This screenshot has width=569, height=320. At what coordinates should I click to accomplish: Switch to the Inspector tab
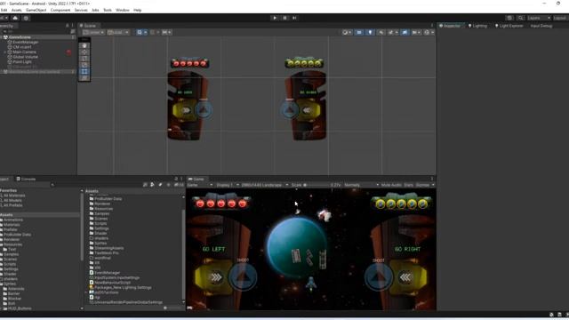click(450, 26)
